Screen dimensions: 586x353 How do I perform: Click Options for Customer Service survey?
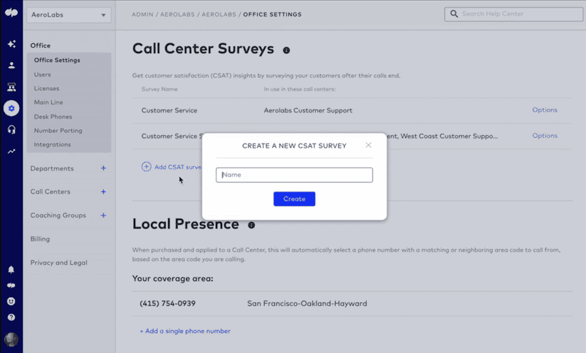pyautogui.click(x=545, y=110)
